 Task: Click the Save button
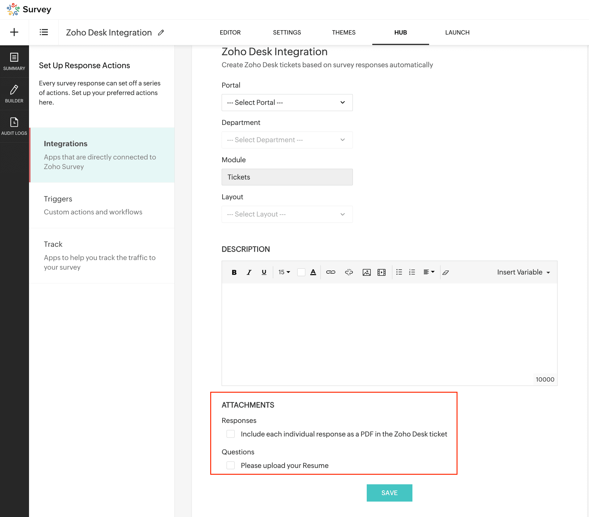tap(390, 493)
